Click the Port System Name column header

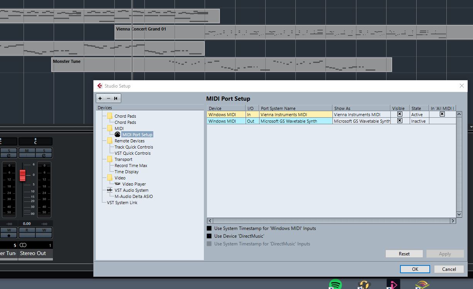pyautogui.click(x=296, y=108)
